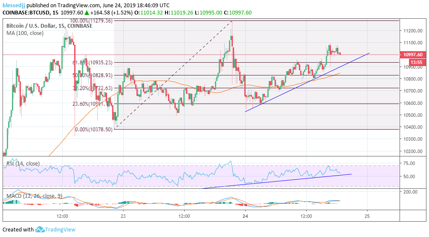The height and width of the screenshot is (237, 429).
Task: Click the 23 date label on time axis
Action: (x=123, y=216)
